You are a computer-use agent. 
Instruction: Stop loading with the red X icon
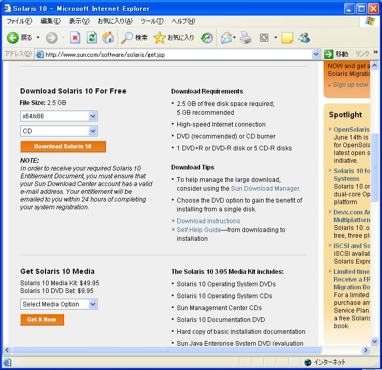coord(75,38)
